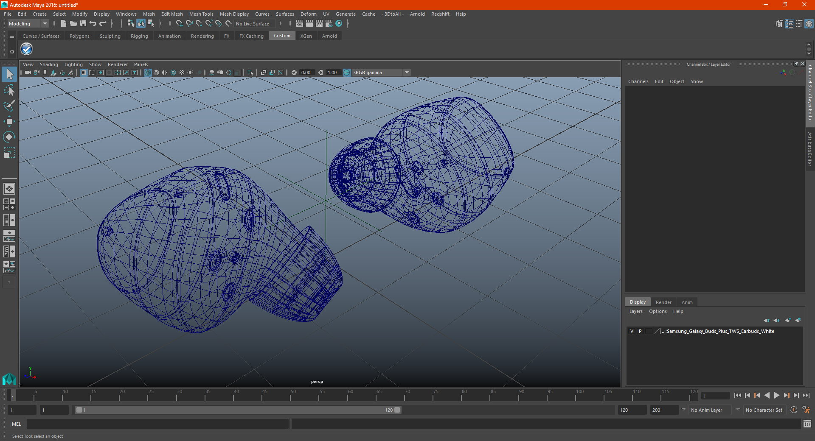Click the Redo arrow icon

click(x=103, y=24)
